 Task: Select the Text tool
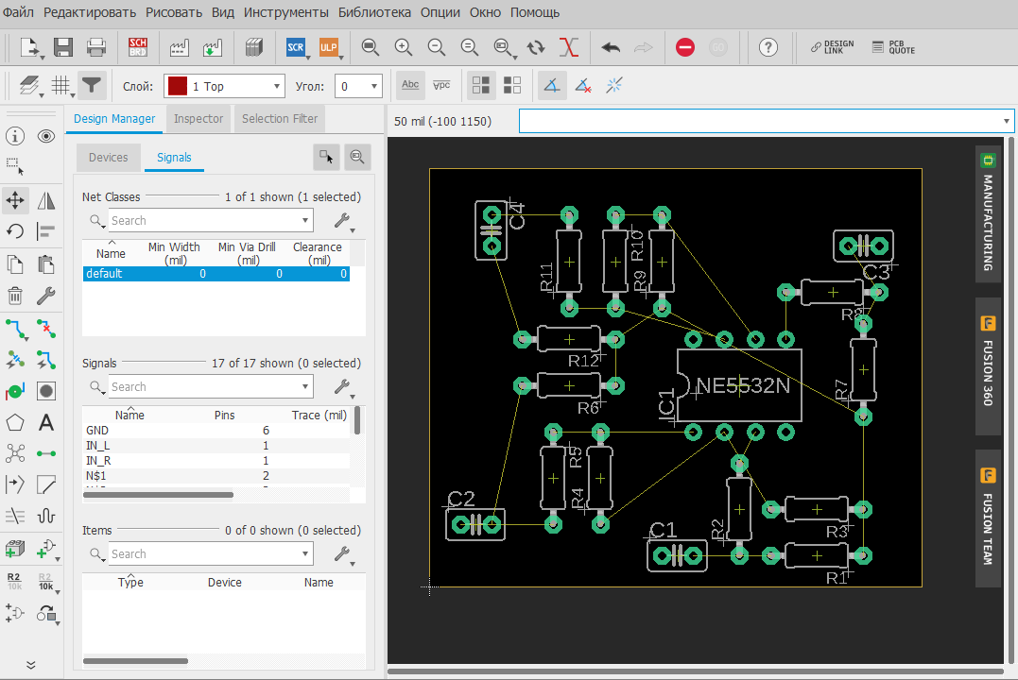point(46,423)
